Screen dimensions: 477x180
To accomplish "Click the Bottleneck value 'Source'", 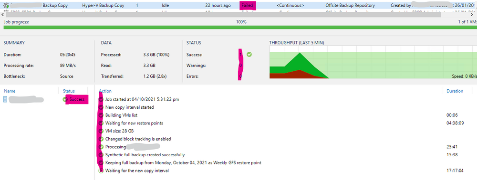I will coord(67,76).
